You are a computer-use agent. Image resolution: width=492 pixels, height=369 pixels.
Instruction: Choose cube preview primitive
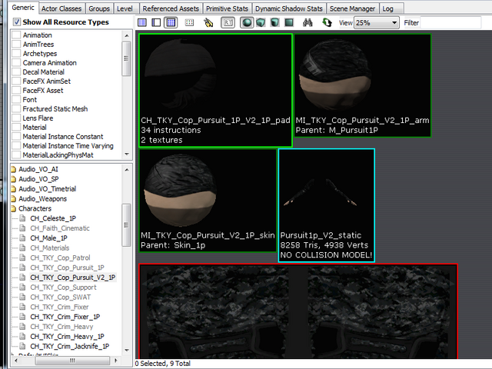261,22
